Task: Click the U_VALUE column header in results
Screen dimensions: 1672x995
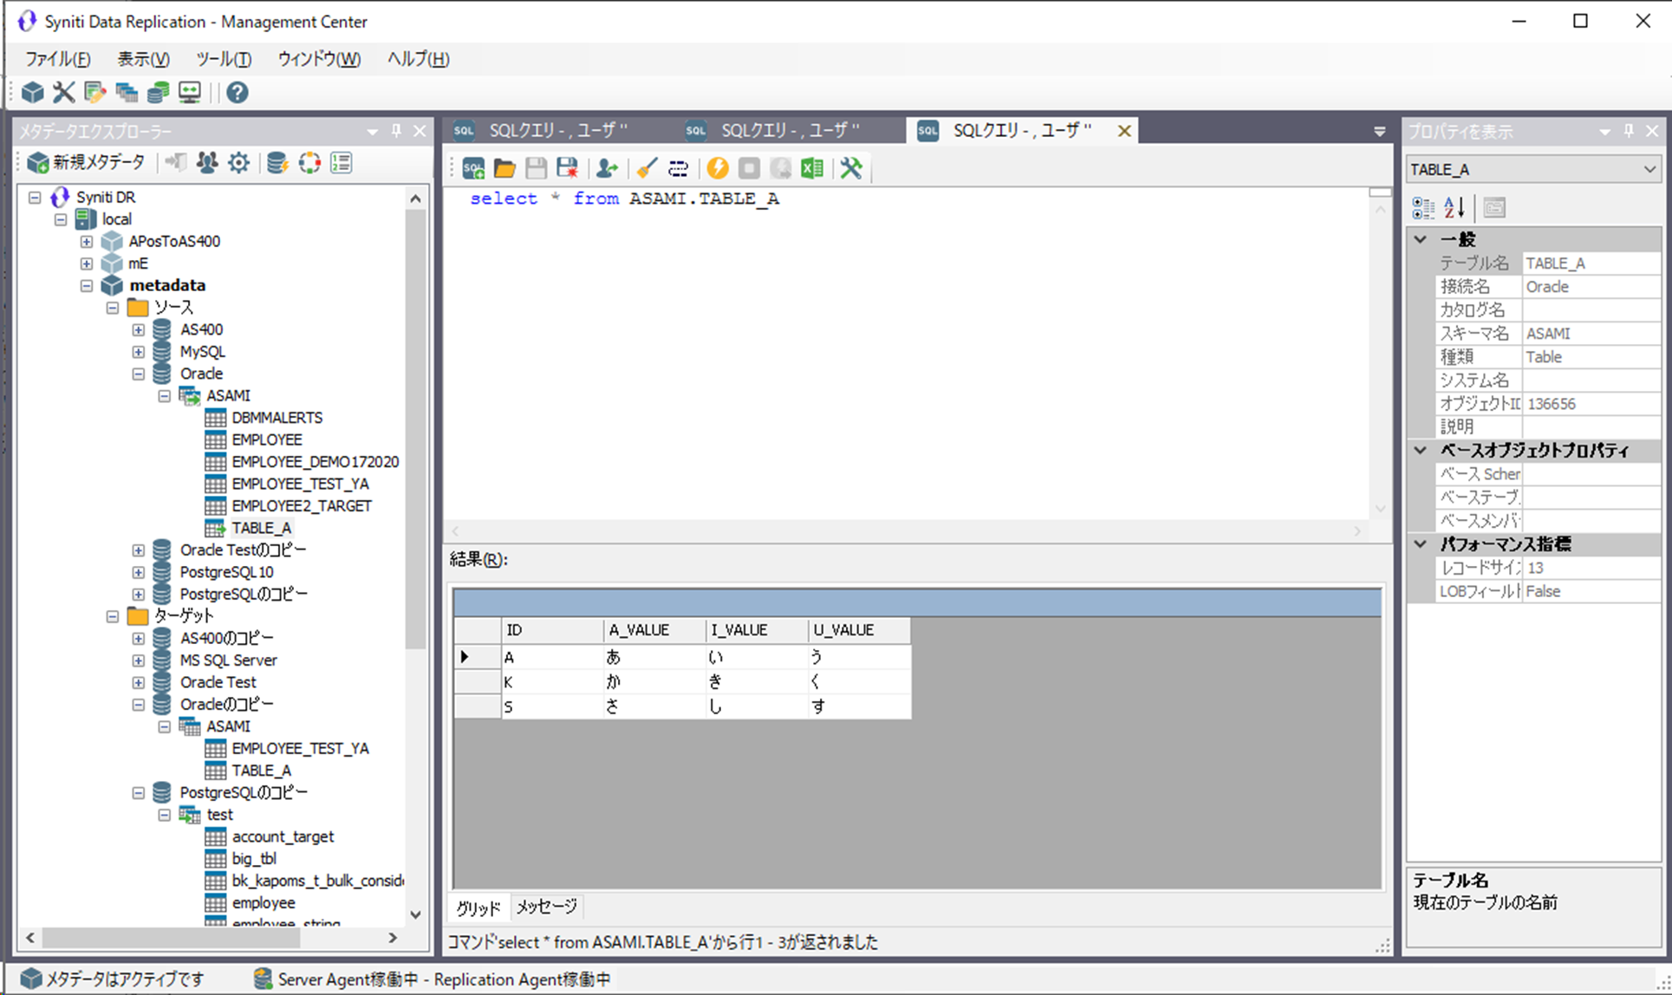Action: [859, 630]
